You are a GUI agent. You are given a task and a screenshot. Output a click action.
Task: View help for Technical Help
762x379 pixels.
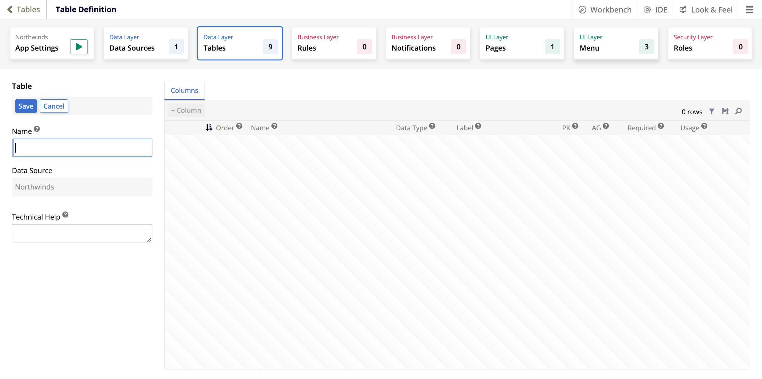[65, 215]
